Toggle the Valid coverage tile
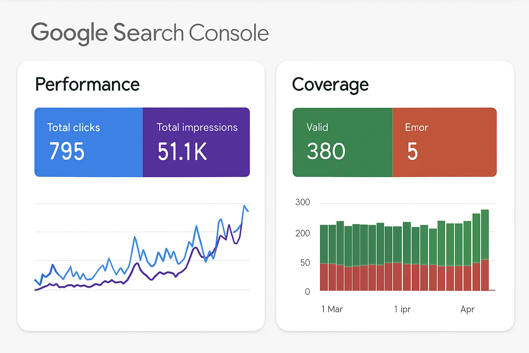Viewport: 529px width, 353px height. click(343, 142)
